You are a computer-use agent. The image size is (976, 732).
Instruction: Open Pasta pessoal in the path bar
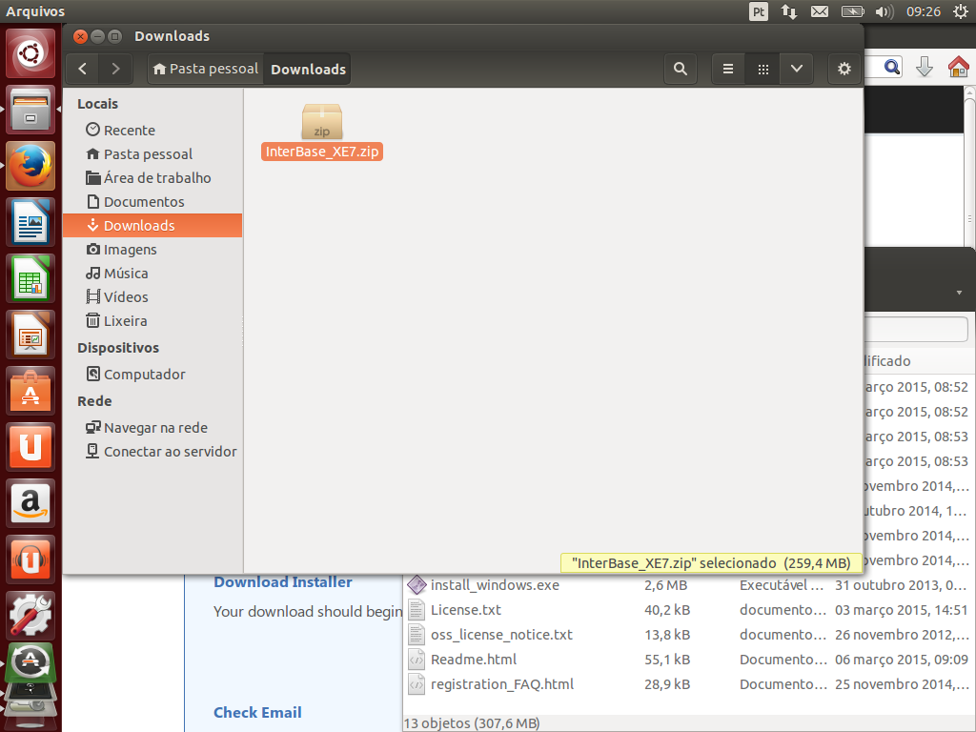pos(206,69)
